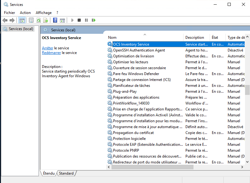The width and height of the screenshot is (250, 183).
Task: Click gear icon of Plug-and-Play row
Action: (110, 91)
